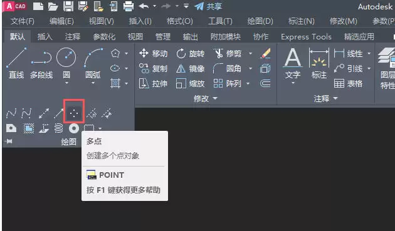Open the 绘图(D) menu

pos(260,21)
